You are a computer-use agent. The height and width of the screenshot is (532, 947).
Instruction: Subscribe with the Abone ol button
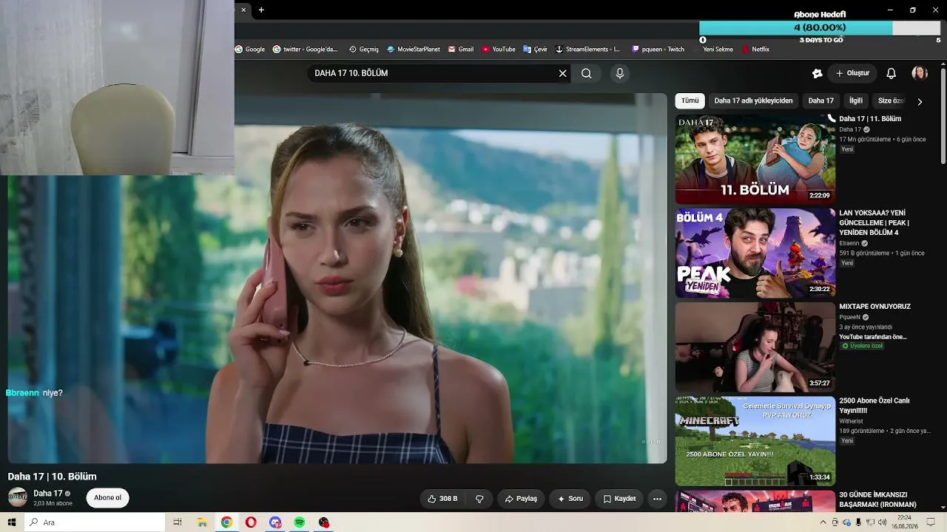(x=107, y=498)
